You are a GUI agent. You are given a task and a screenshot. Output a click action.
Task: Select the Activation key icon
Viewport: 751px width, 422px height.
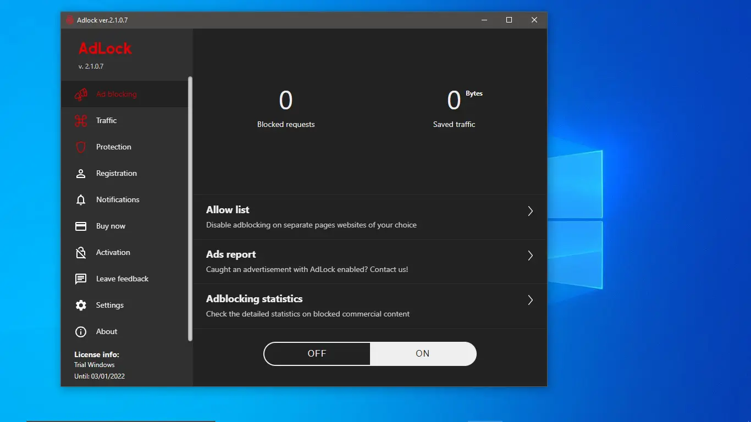pos(80,252)
